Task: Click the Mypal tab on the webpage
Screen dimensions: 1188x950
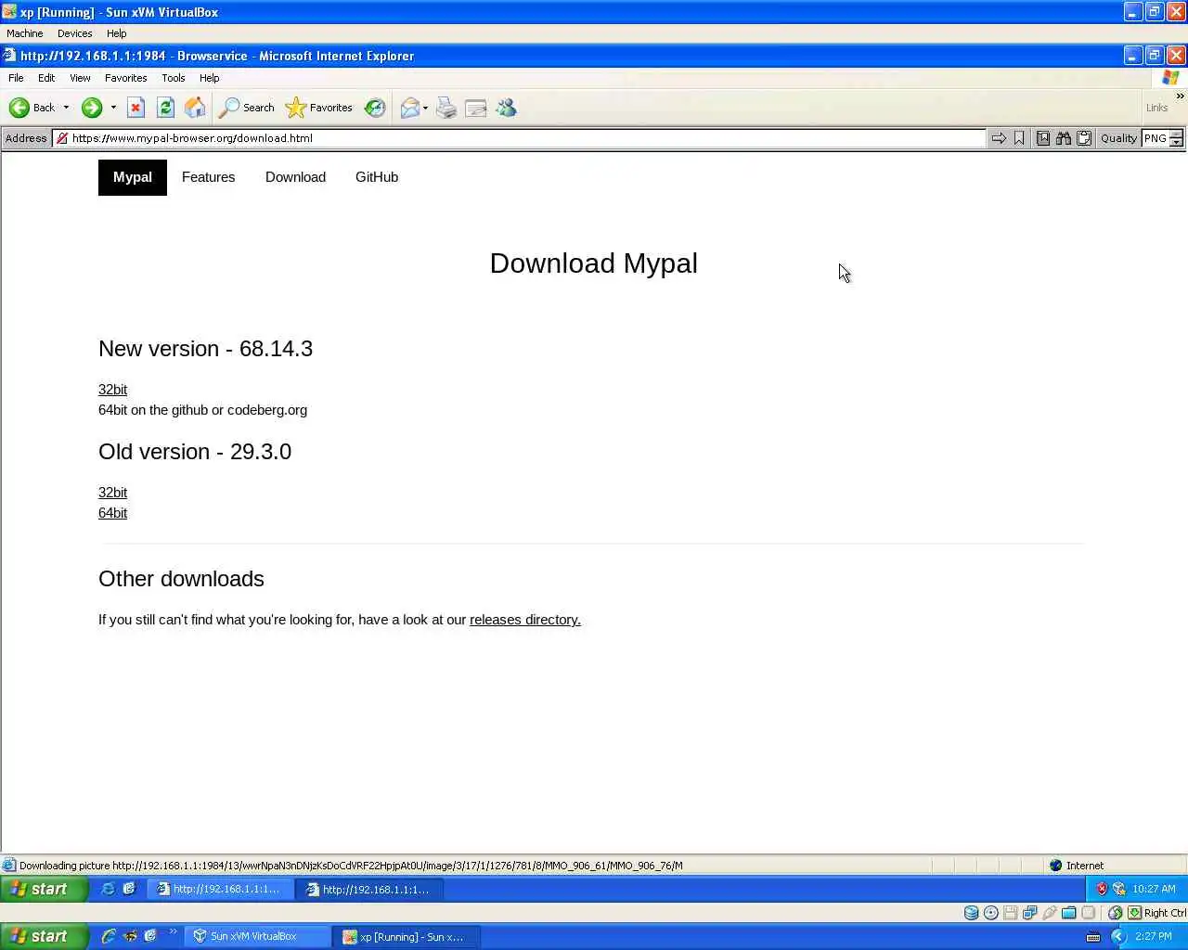Action: (x=133, y=177)
